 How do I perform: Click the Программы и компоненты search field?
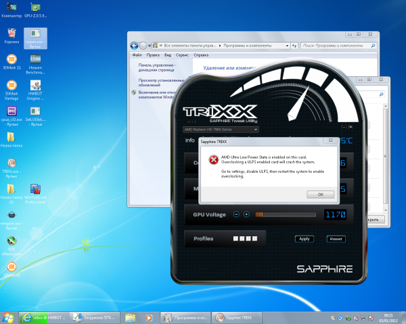338,46
